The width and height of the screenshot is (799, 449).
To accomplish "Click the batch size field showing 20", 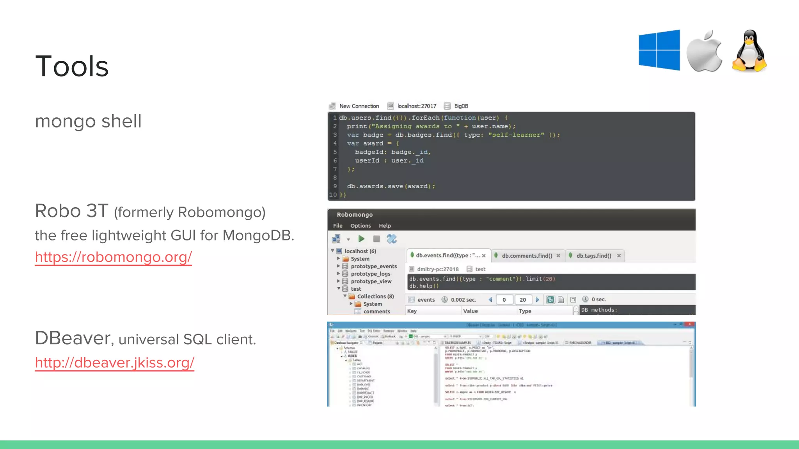I will click(x=523, y=300).
